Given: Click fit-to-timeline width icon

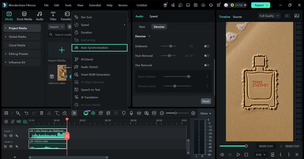Looking at the screenshot, I should (154, 113).
